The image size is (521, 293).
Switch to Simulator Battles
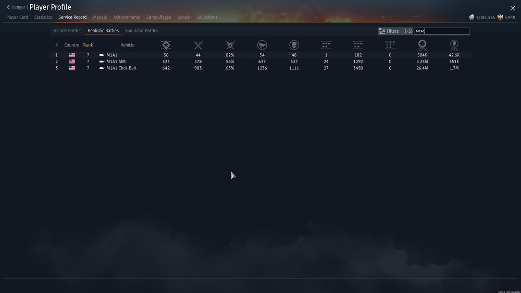pyautogui.click(x=142, y=31)
